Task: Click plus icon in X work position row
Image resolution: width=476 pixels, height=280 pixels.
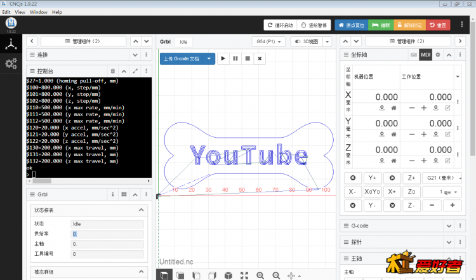Action: (x=424, y=108)
